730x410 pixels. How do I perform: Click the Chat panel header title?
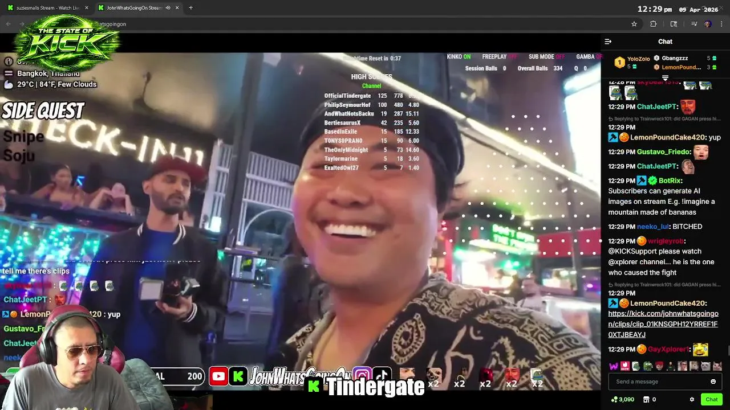(665, 42)
